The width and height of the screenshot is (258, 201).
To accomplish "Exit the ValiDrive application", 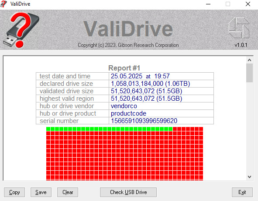I will point(242,192).
